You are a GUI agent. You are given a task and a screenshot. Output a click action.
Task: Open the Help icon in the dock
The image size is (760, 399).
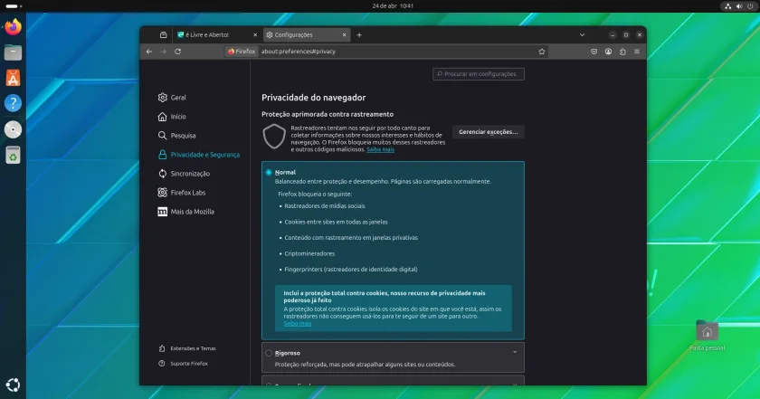(13, 103)
